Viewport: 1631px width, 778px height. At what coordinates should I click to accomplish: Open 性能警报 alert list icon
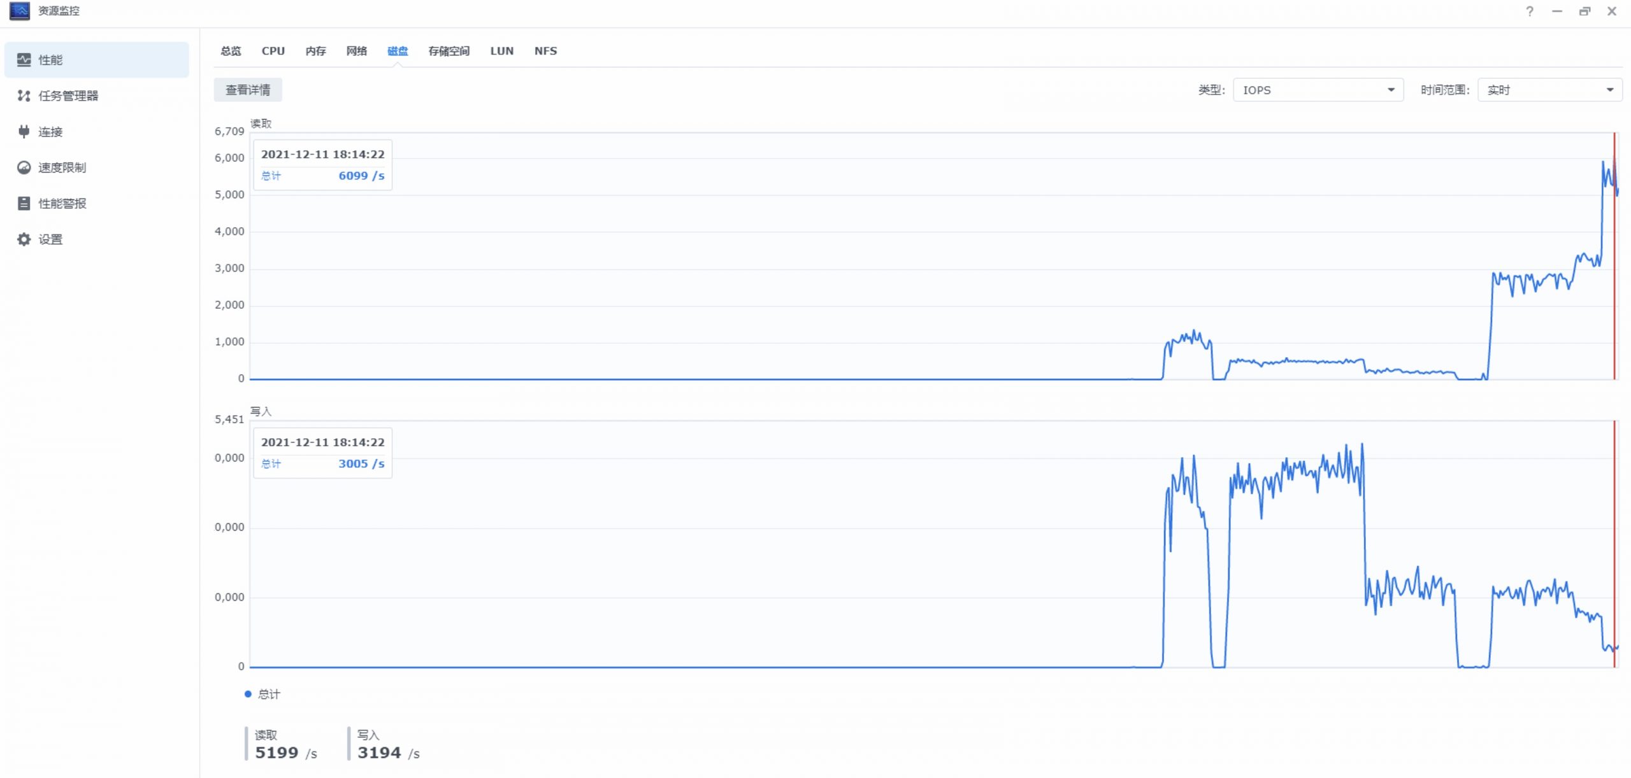point(24,203)
